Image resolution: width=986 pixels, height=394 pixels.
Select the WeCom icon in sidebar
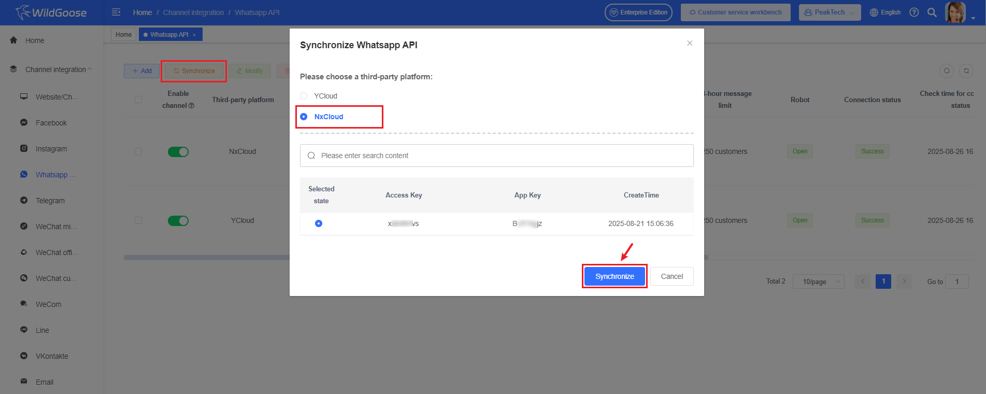[x=24, y=304]
